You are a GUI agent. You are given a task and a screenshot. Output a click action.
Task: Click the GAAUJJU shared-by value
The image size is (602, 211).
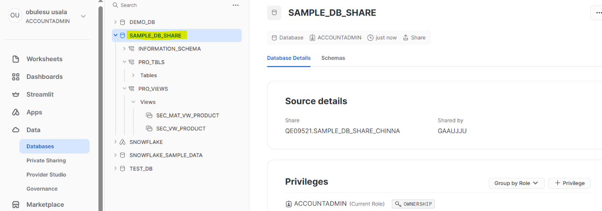(x=452, y=131)
